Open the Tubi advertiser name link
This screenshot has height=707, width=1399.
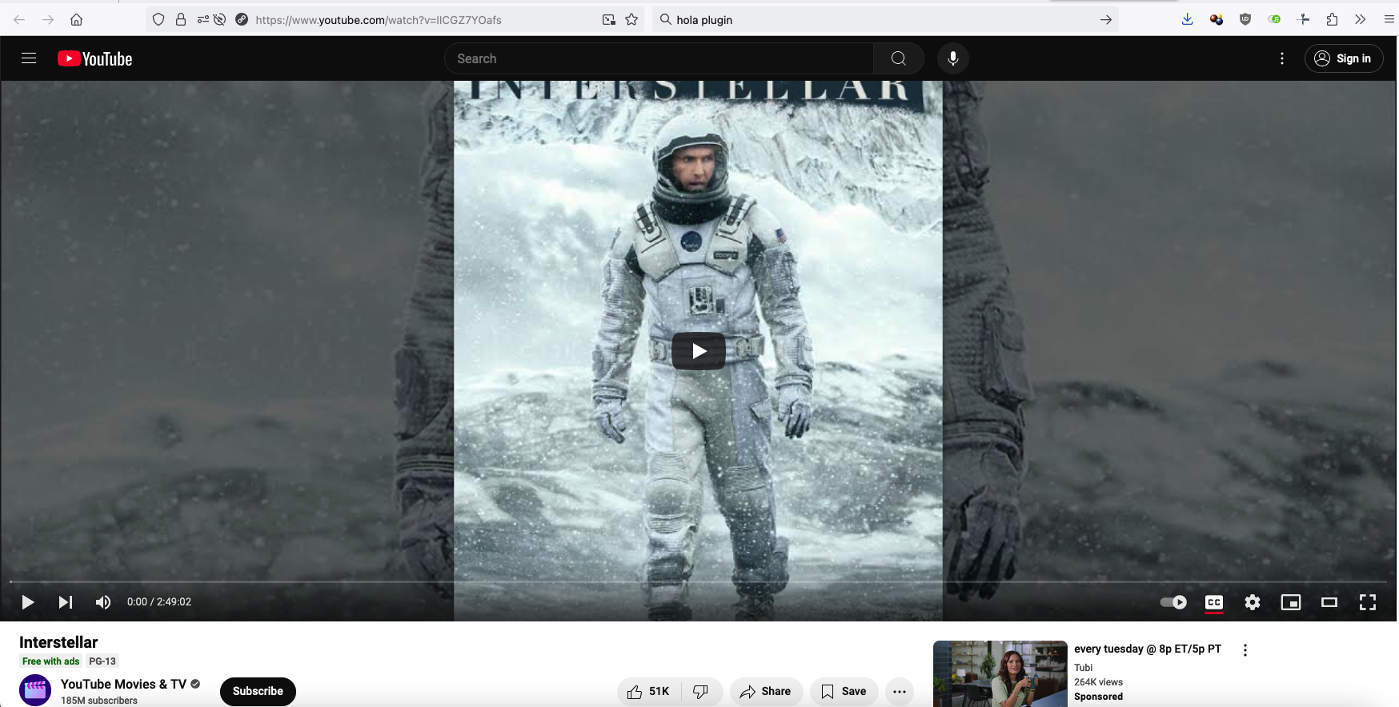1083,668
